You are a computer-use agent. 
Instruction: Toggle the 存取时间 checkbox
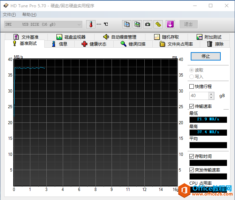click(191, 157)
